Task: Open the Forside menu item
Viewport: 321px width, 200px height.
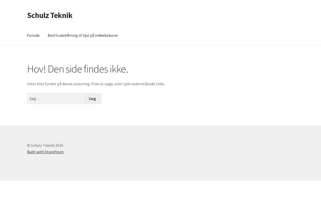Action: (x=33, y=35)
